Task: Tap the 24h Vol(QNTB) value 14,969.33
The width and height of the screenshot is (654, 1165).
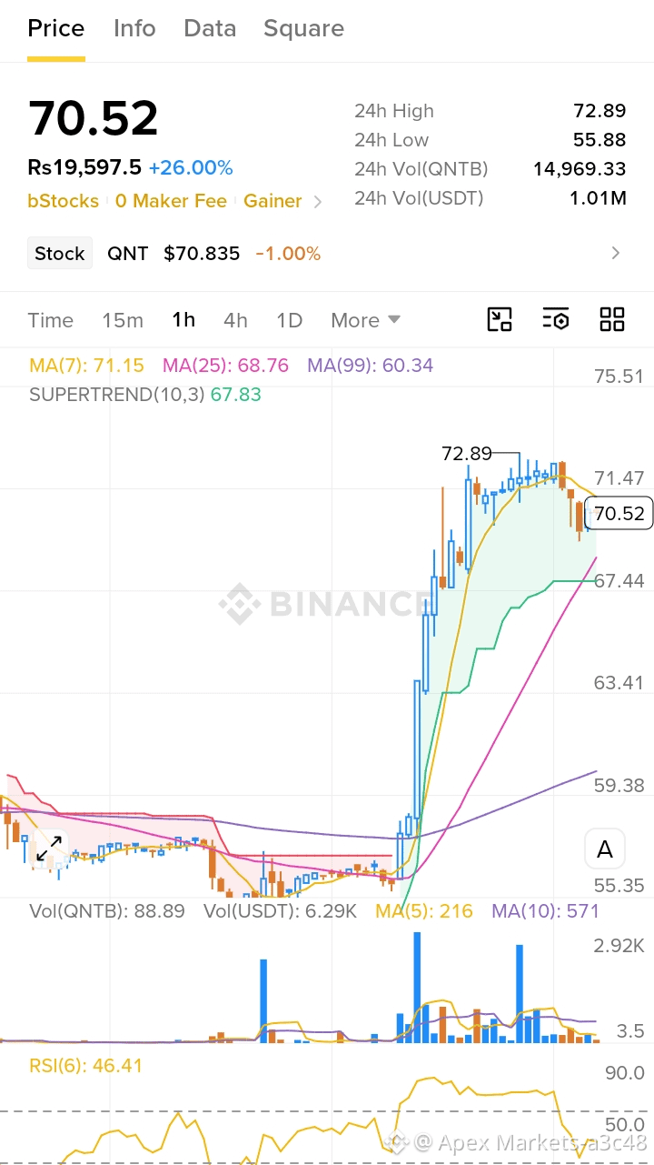Action: coord(580,169)
